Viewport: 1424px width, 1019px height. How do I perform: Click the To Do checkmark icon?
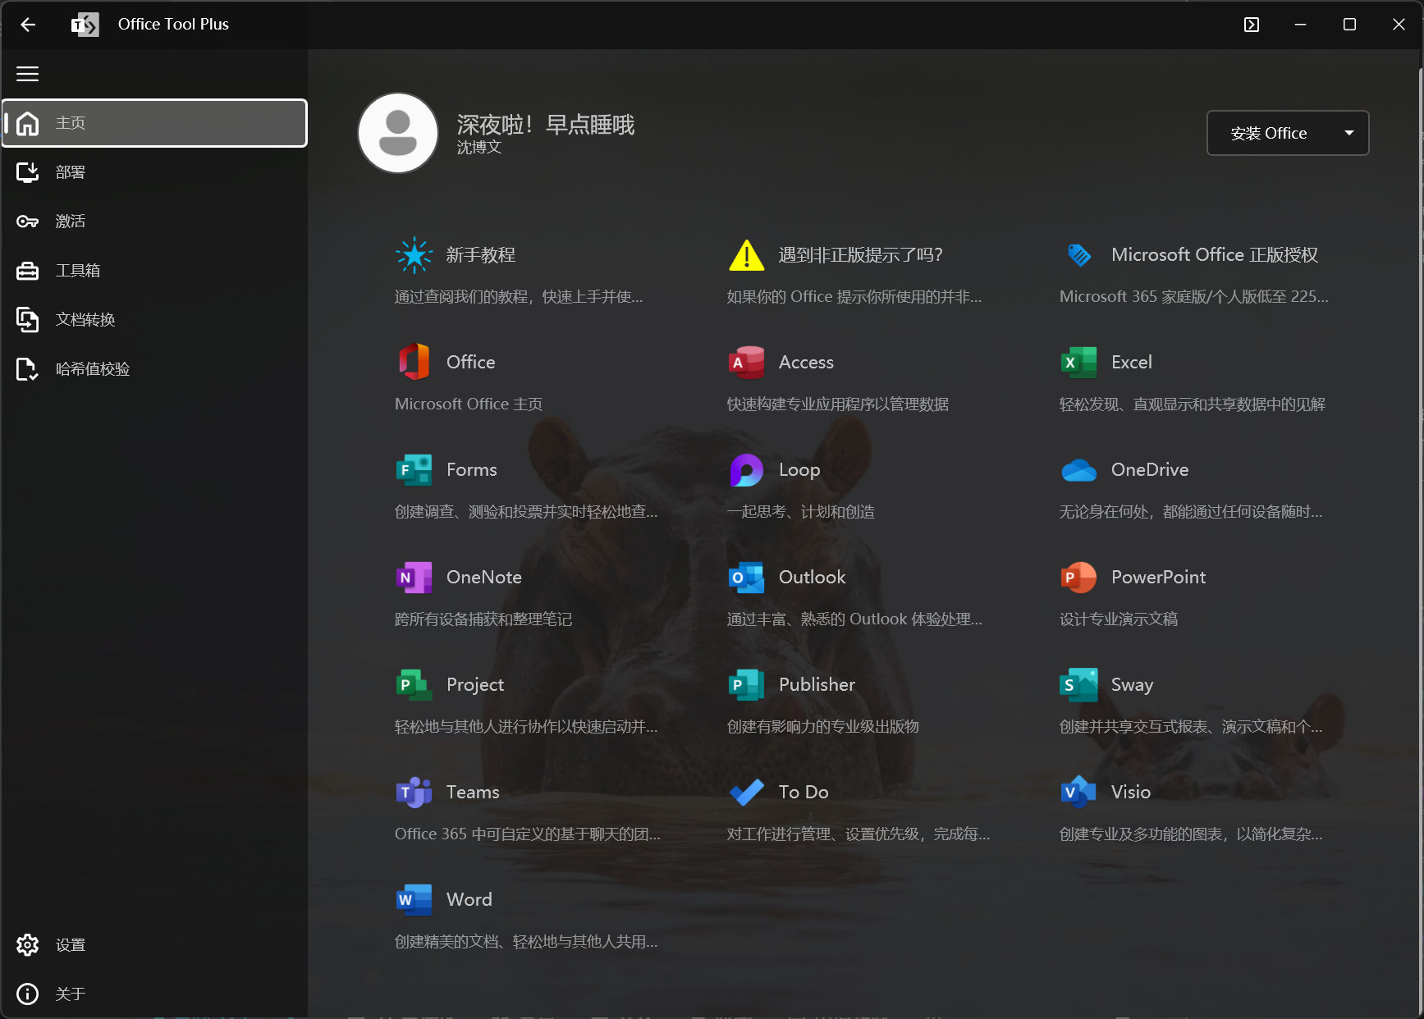[x=746, y=793]
